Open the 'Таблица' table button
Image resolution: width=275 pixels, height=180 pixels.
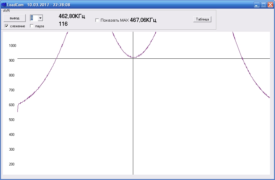(202, 19)
